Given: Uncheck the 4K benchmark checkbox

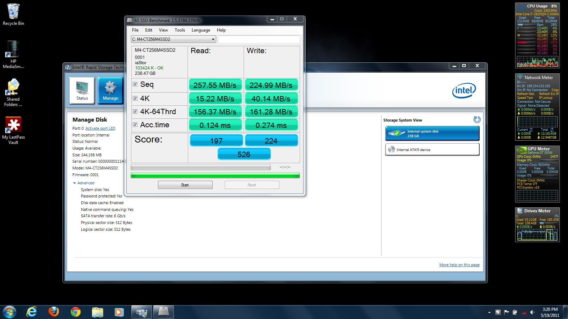Looking at the screenshot, I should 135,98.
